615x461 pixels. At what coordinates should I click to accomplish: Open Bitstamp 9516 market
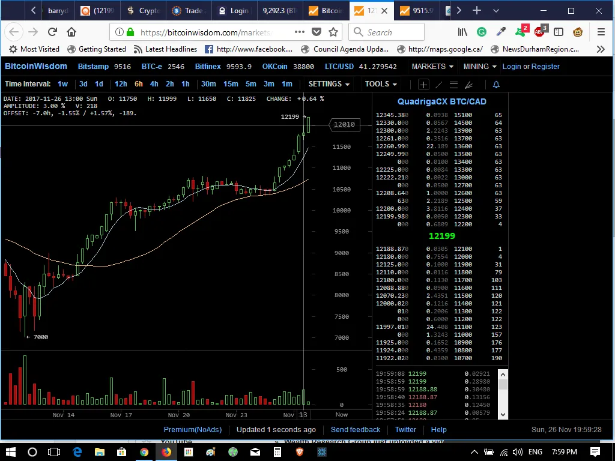tap(105, 66)
